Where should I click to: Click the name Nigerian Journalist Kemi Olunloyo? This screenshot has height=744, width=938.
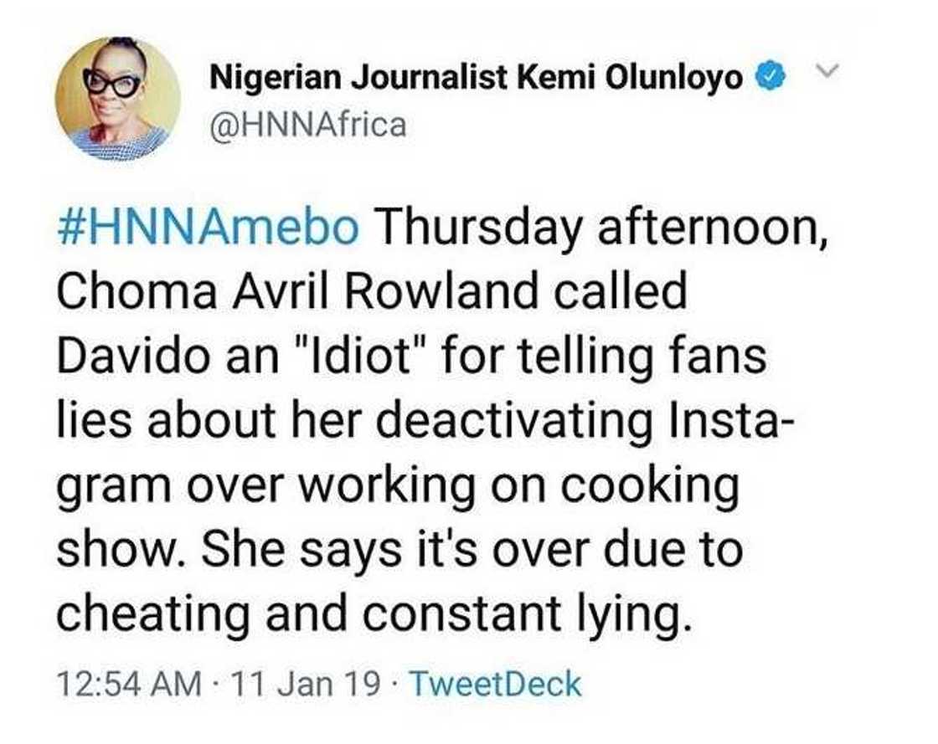point(477,79)
